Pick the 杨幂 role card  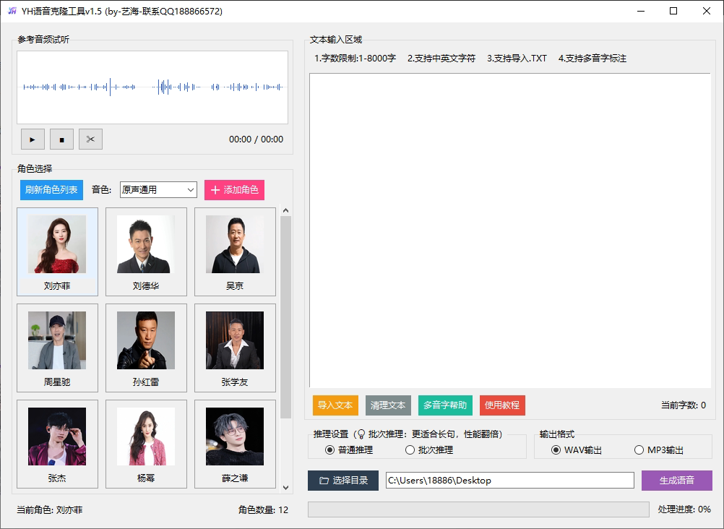click(x=147, y=444)
